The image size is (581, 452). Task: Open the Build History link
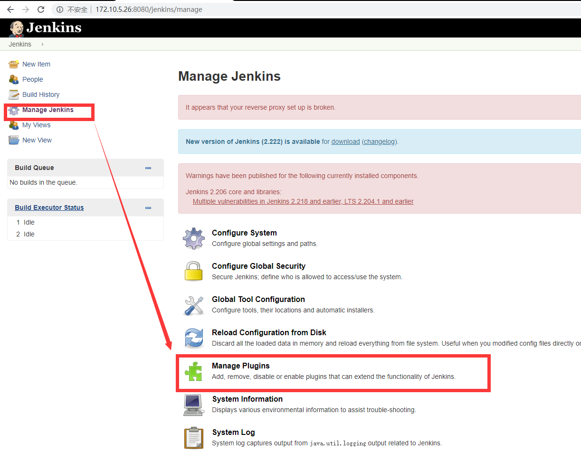tap(41, 94)
